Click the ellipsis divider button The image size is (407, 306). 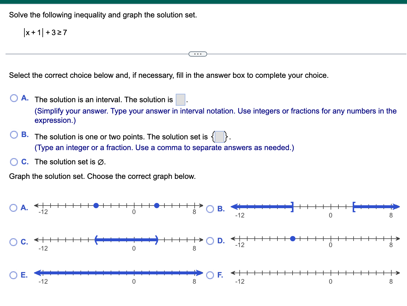[x=198, y=54]
